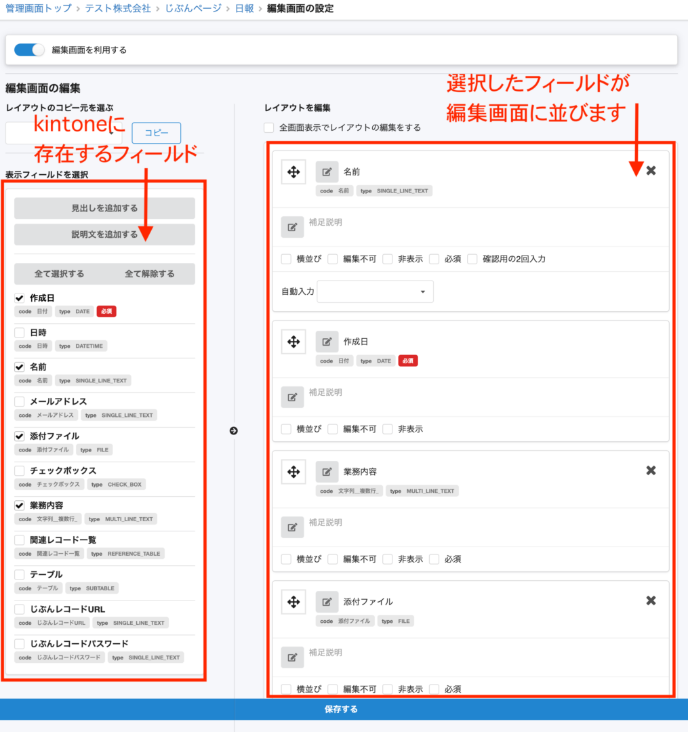Click the move handle icon on the 名前 field
This screenshot has height=732, width=688.
293,171
